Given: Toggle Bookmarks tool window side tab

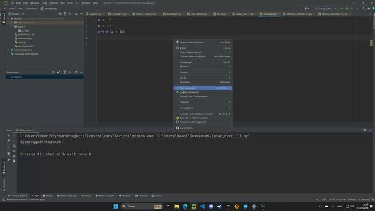Looking at the screenshot, I should pos(4,168).
